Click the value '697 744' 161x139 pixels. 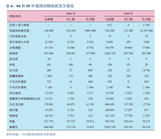pyautogui.click(x=128, y=53)
